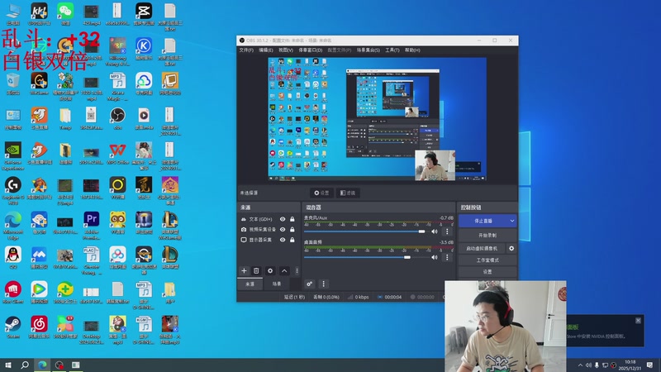Select the WPS Office desktop icon
661x372 pixels.
click(117, 154)
